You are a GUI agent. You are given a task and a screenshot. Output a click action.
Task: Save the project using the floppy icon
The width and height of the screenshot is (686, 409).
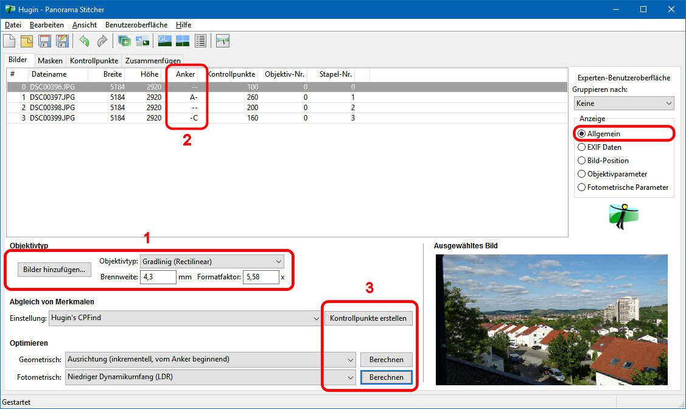pyautogui.click(x=44, y=41)
